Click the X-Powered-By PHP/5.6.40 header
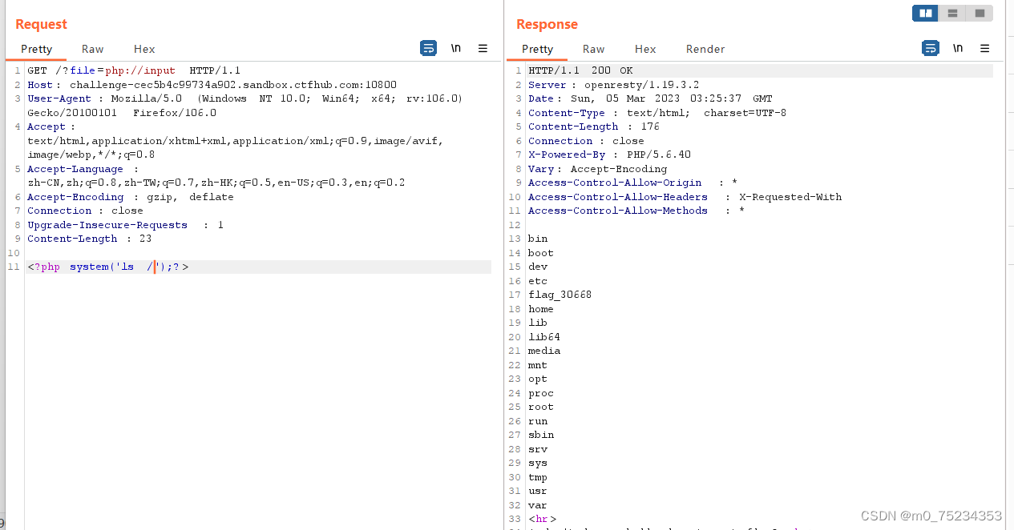Viewport: 1014px width, 530px height. tap(609, 155)
